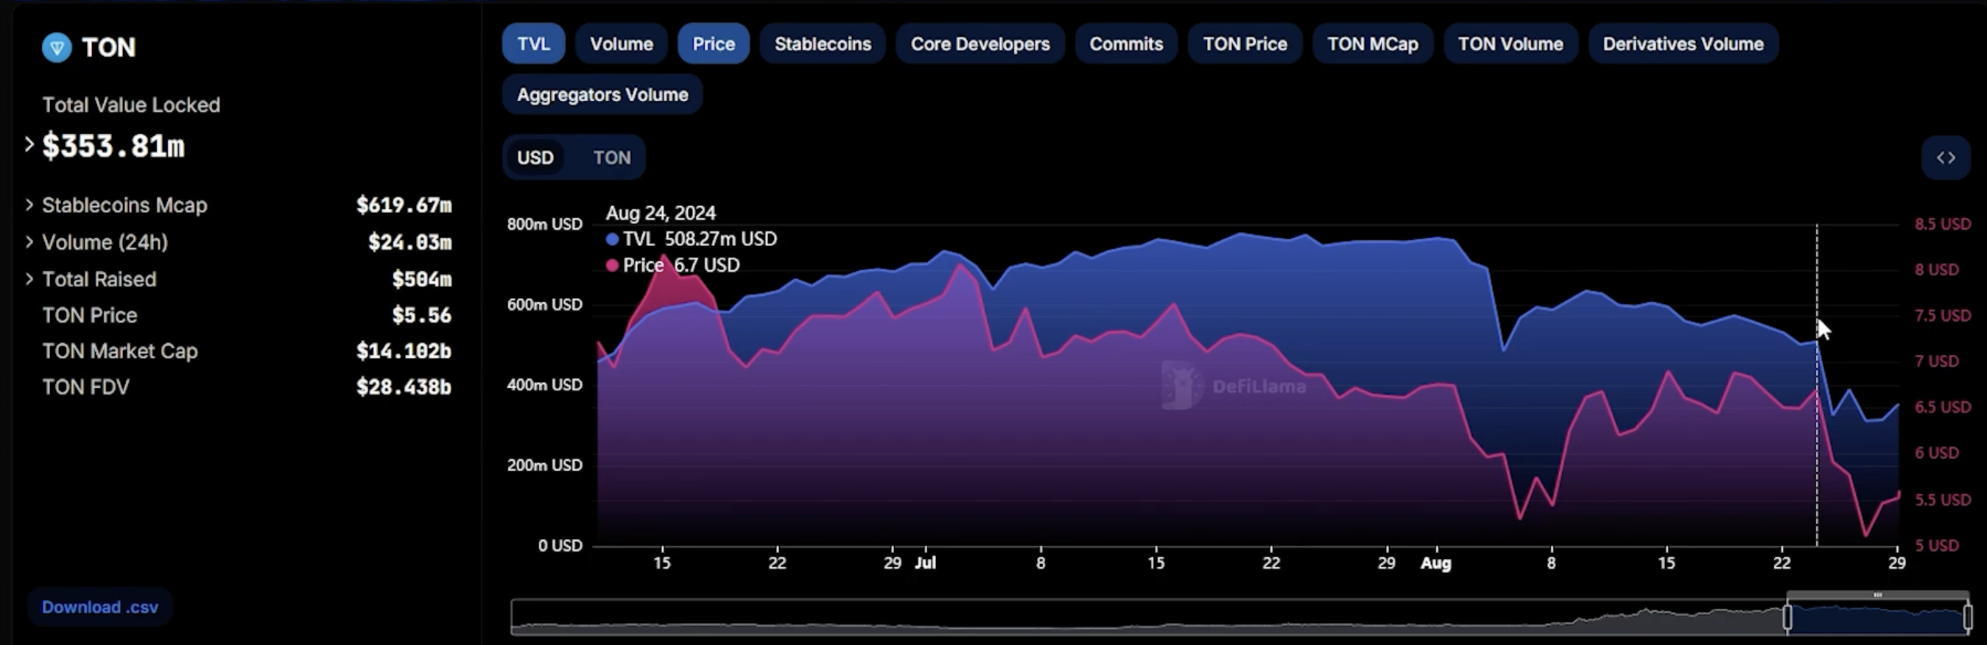1987x645 pixels.
Task: Switch chart denomination to TON
Action: [612, 158]
